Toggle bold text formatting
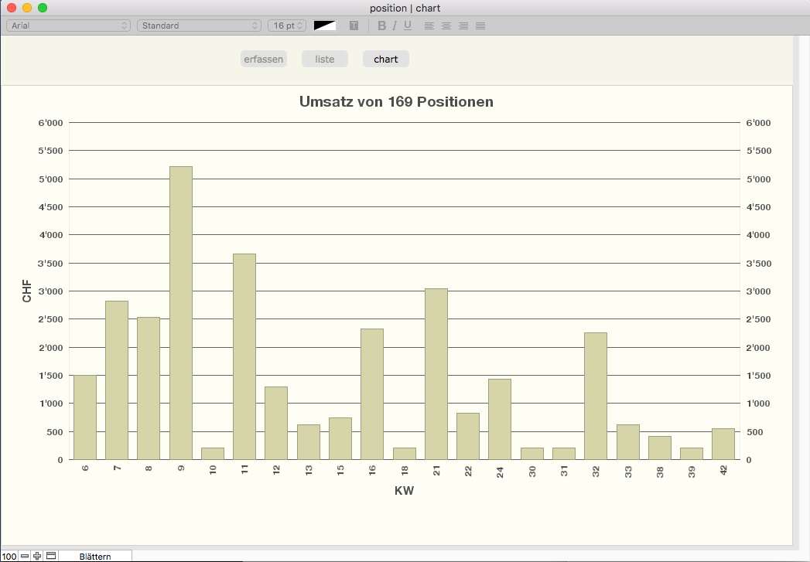Image resolution: width=810 pixels, height=562 pixels. pos(381,26)
